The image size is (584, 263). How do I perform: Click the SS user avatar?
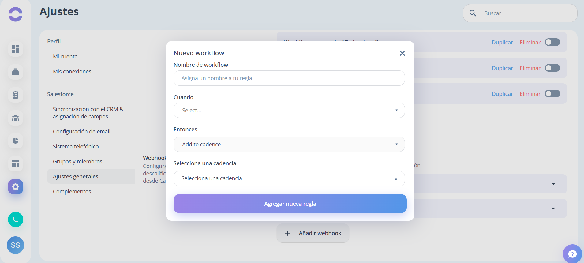pos(16,245)
